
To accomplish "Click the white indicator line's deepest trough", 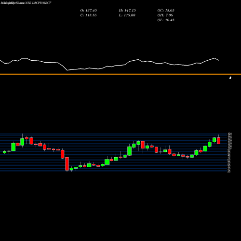I will 67,70.
